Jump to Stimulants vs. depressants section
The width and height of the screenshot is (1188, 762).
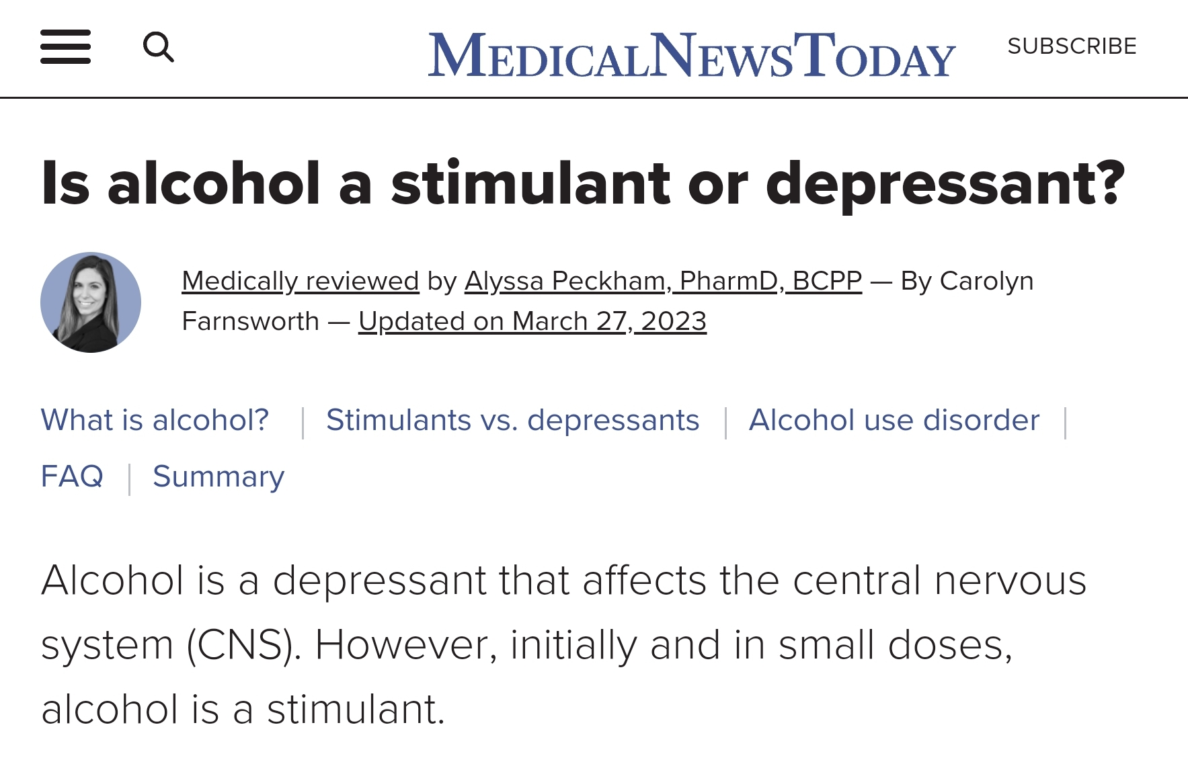513,420
